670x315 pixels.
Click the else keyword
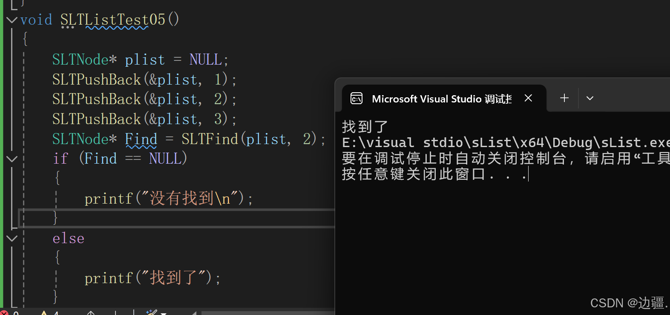pos(69,238)
